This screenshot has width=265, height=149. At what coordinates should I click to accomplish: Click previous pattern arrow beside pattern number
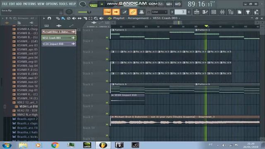pos(172,12)
